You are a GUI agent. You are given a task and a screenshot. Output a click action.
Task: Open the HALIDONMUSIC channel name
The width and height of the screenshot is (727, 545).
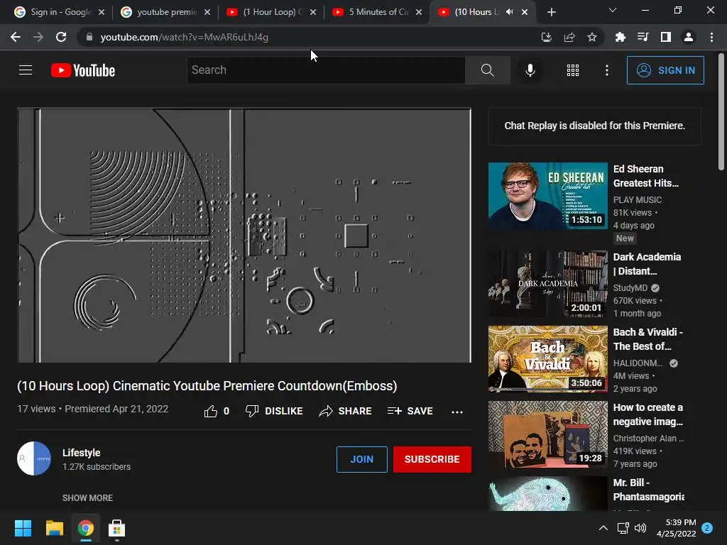[x=638, y=363]
